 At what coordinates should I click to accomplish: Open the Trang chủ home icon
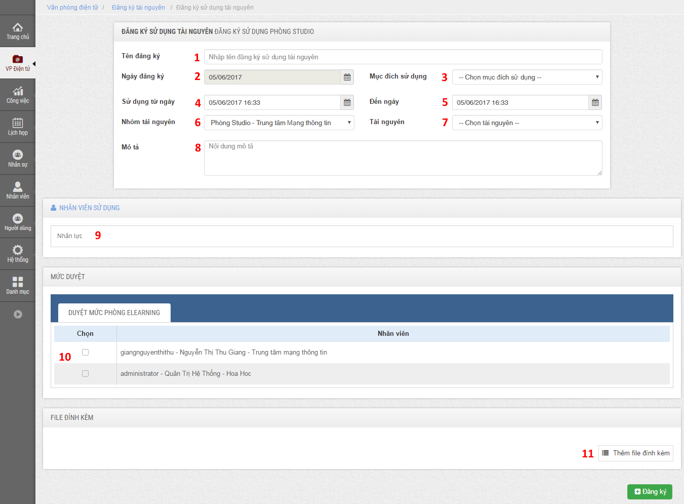[x=18, y=28]
